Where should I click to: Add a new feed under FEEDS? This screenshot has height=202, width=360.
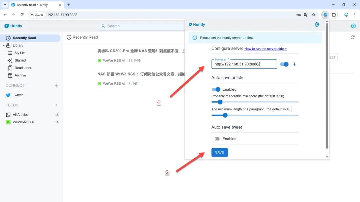tap(56, 105)
